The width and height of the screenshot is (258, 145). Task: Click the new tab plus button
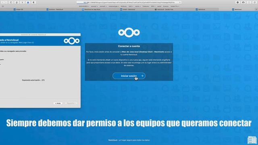[256, 10]
